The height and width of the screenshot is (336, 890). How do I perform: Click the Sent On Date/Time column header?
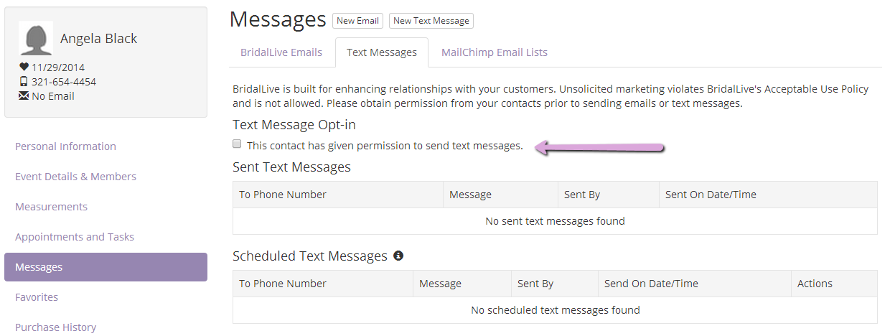[711, 195]
